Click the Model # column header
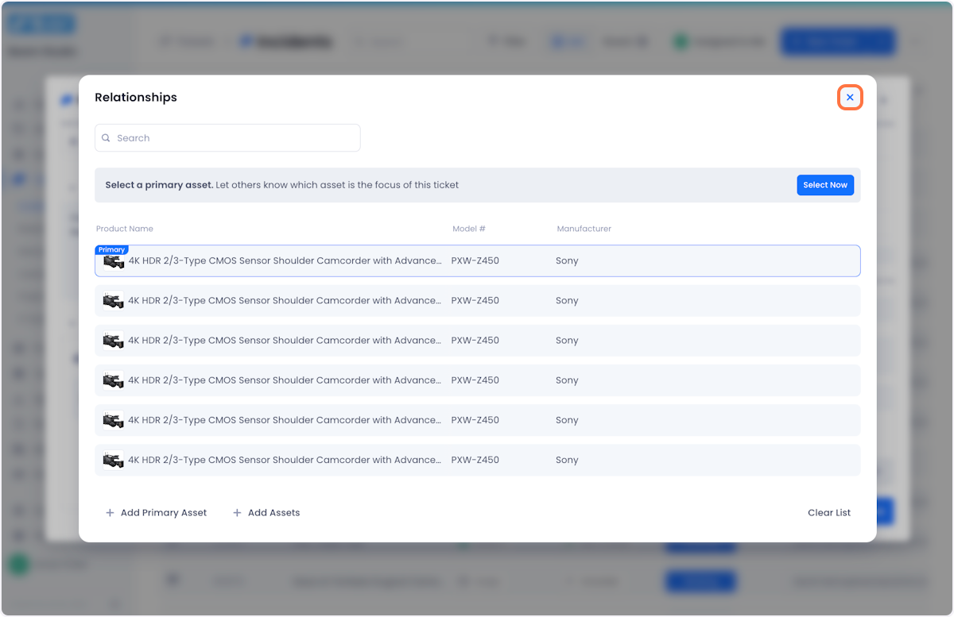Viewport: 954px width, 617px height. [469, 229]
